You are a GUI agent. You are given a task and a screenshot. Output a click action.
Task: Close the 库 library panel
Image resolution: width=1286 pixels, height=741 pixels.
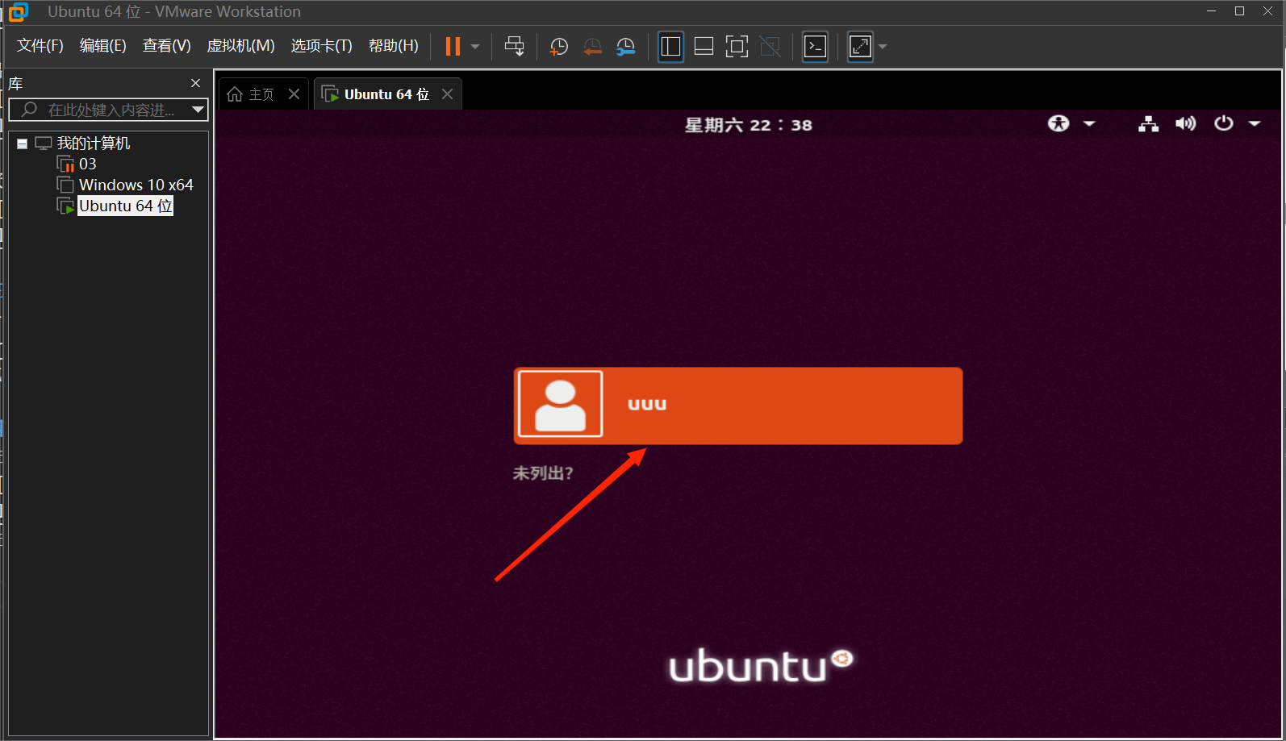(x=195, y=83)
